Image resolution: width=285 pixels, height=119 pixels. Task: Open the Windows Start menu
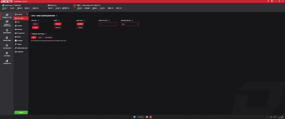pyautogui.click(x=134, y=117)
